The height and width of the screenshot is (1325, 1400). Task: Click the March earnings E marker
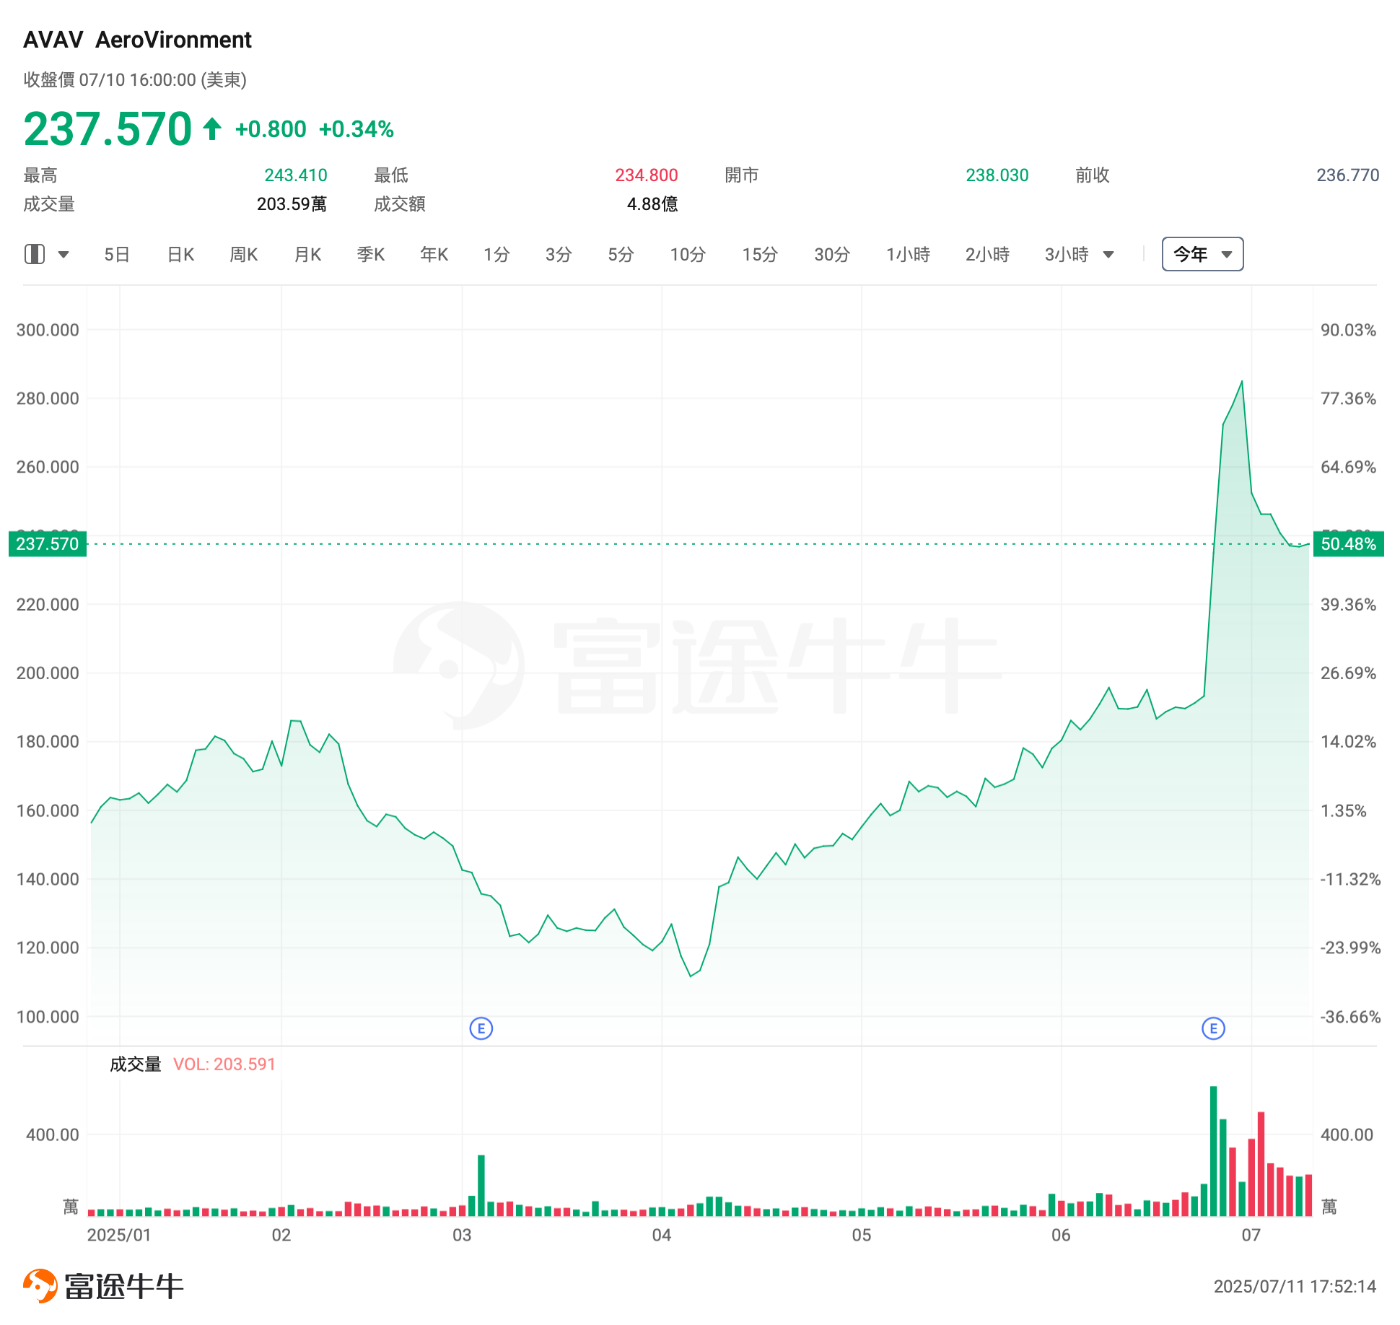click(x=481, y=1028)
